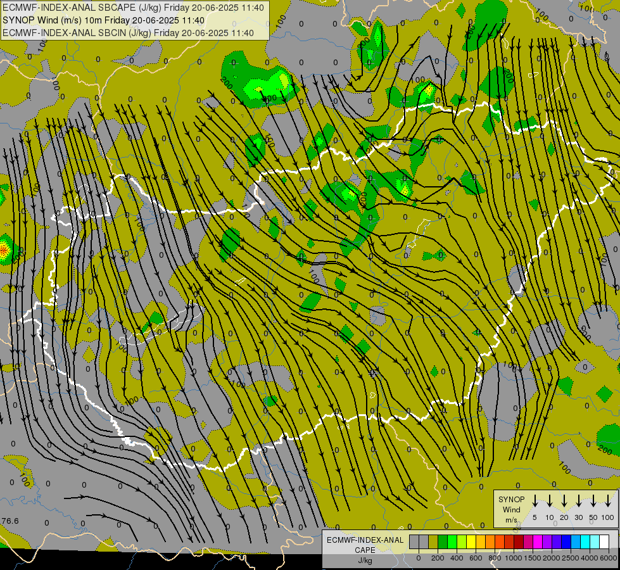
Task: Click the wind arrow above the 100 m/s label
Action: pos(608,501)
